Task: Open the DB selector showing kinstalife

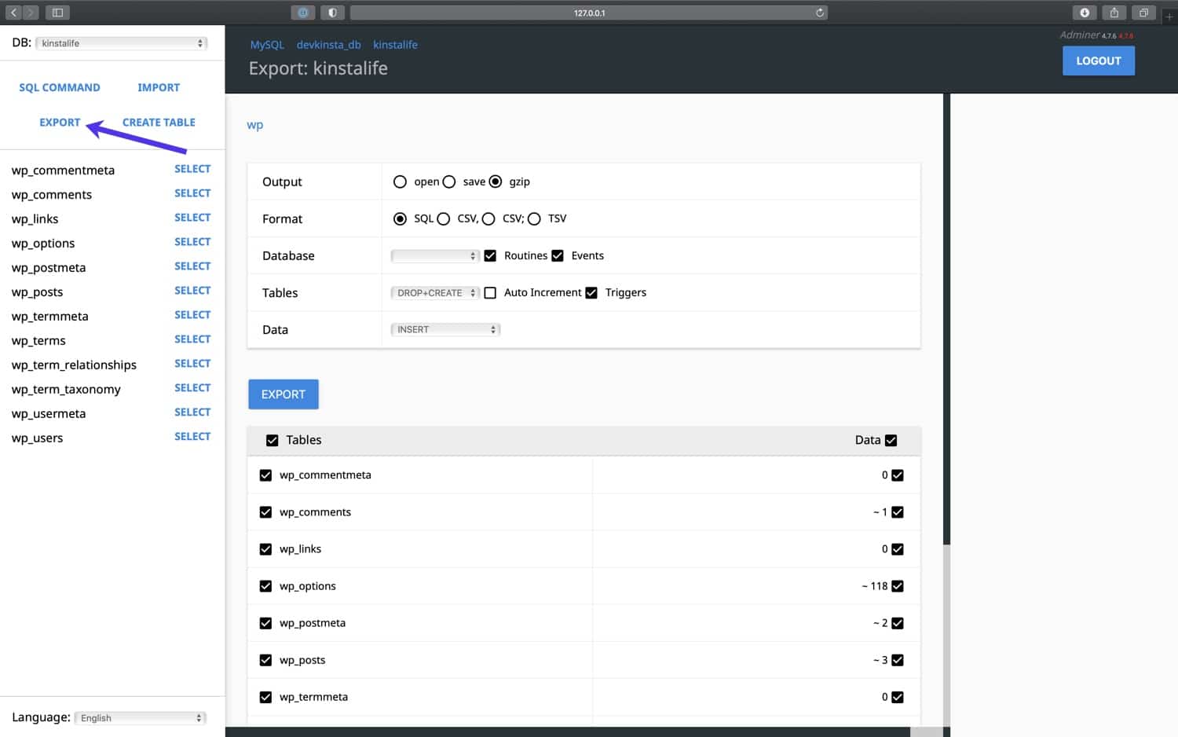Action: click(120, 42)
